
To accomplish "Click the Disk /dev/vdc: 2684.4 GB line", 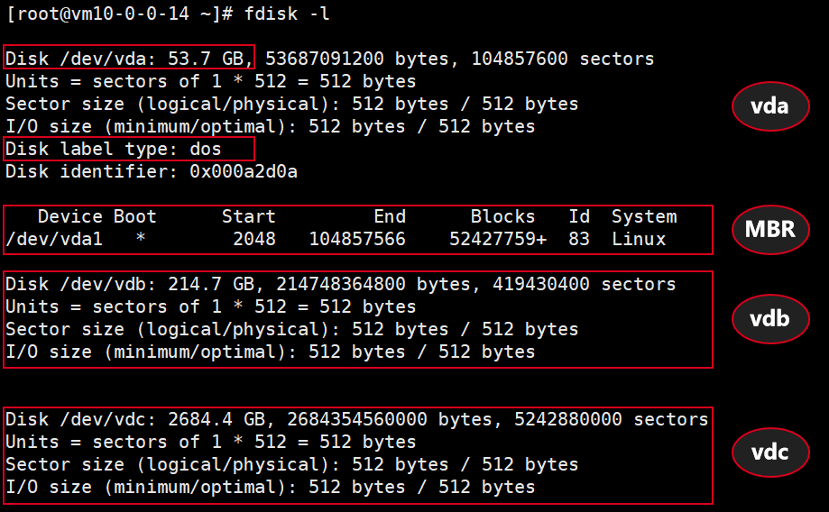I will (357, 419).
